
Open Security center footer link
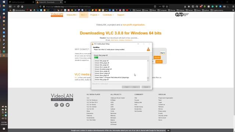[163, 115]
